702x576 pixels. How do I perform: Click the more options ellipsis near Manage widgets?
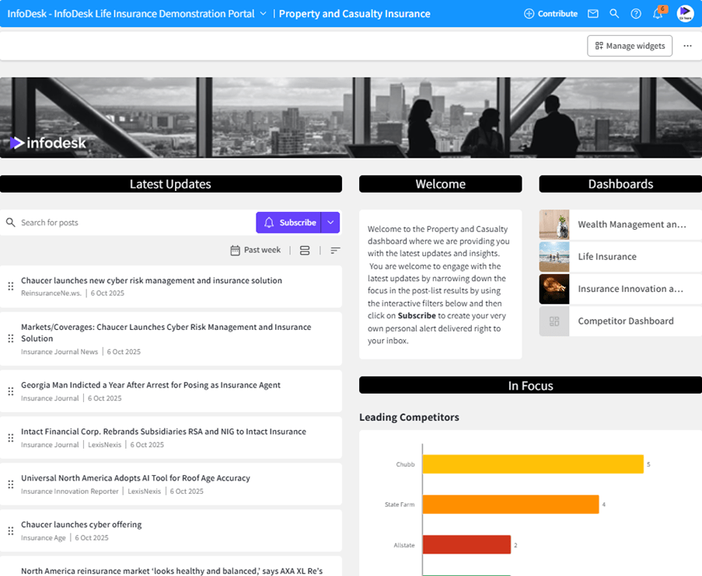(x=687, y=46)
